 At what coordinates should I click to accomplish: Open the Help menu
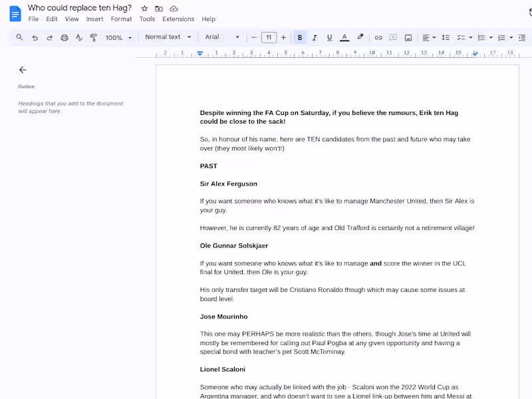(208, 19)
